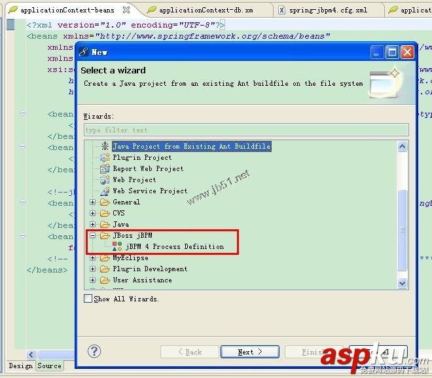
Task: Select Report Web Project wizard
Action: pos(148,168)
